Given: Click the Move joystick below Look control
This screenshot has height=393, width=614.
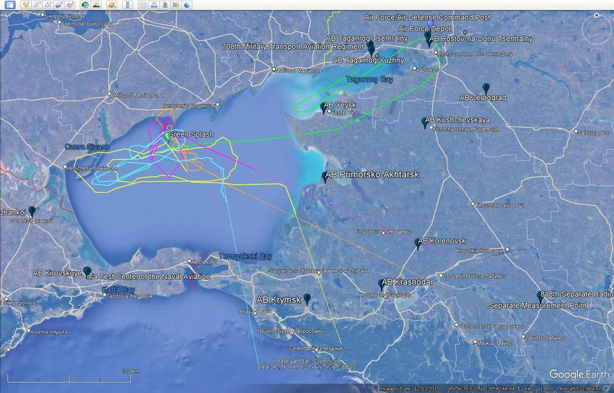Looking at the screenshot, I should (596, 58).
